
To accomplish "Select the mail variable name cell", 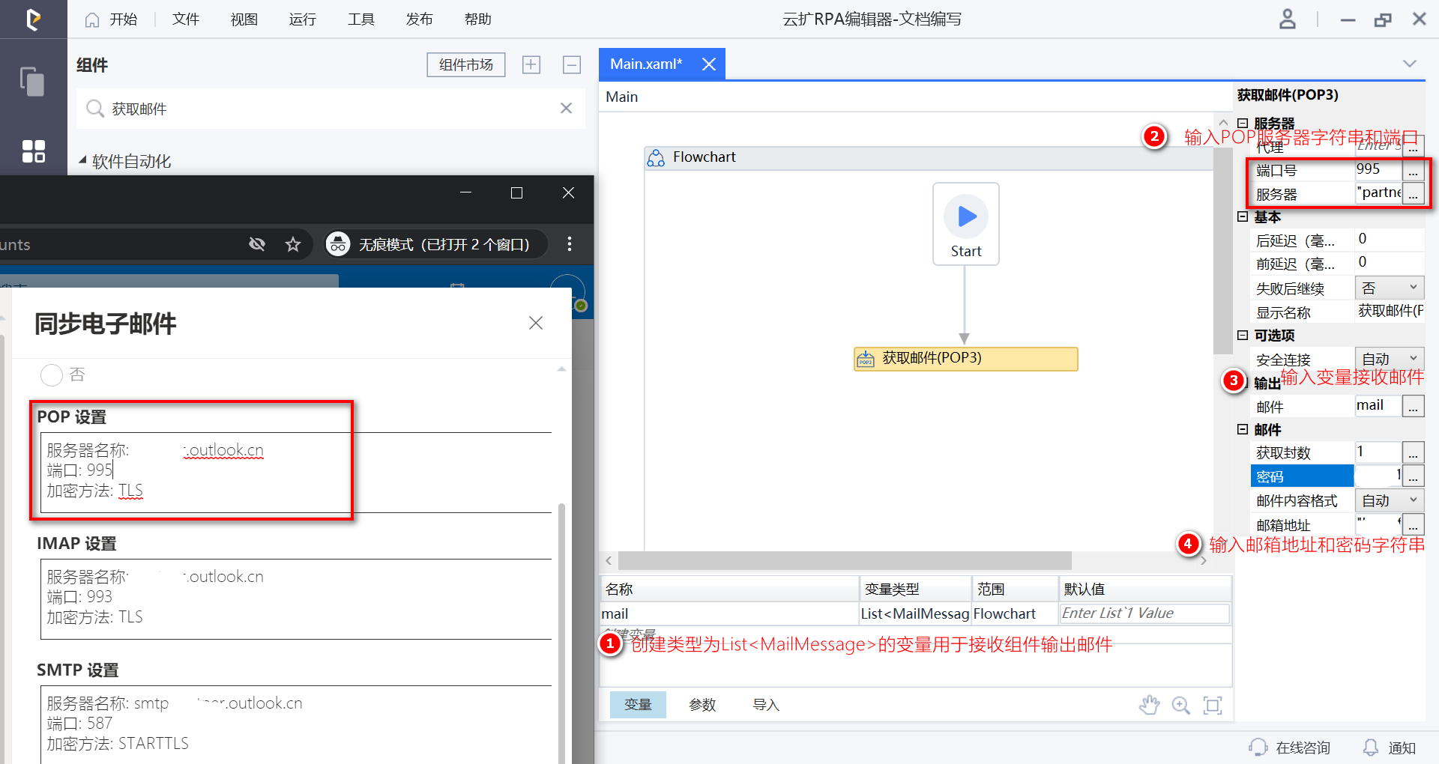I will point(729,613).
